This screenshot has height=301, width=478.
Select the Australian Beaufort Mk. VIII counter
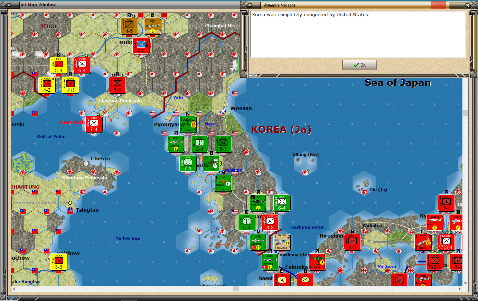click(282, 242)
